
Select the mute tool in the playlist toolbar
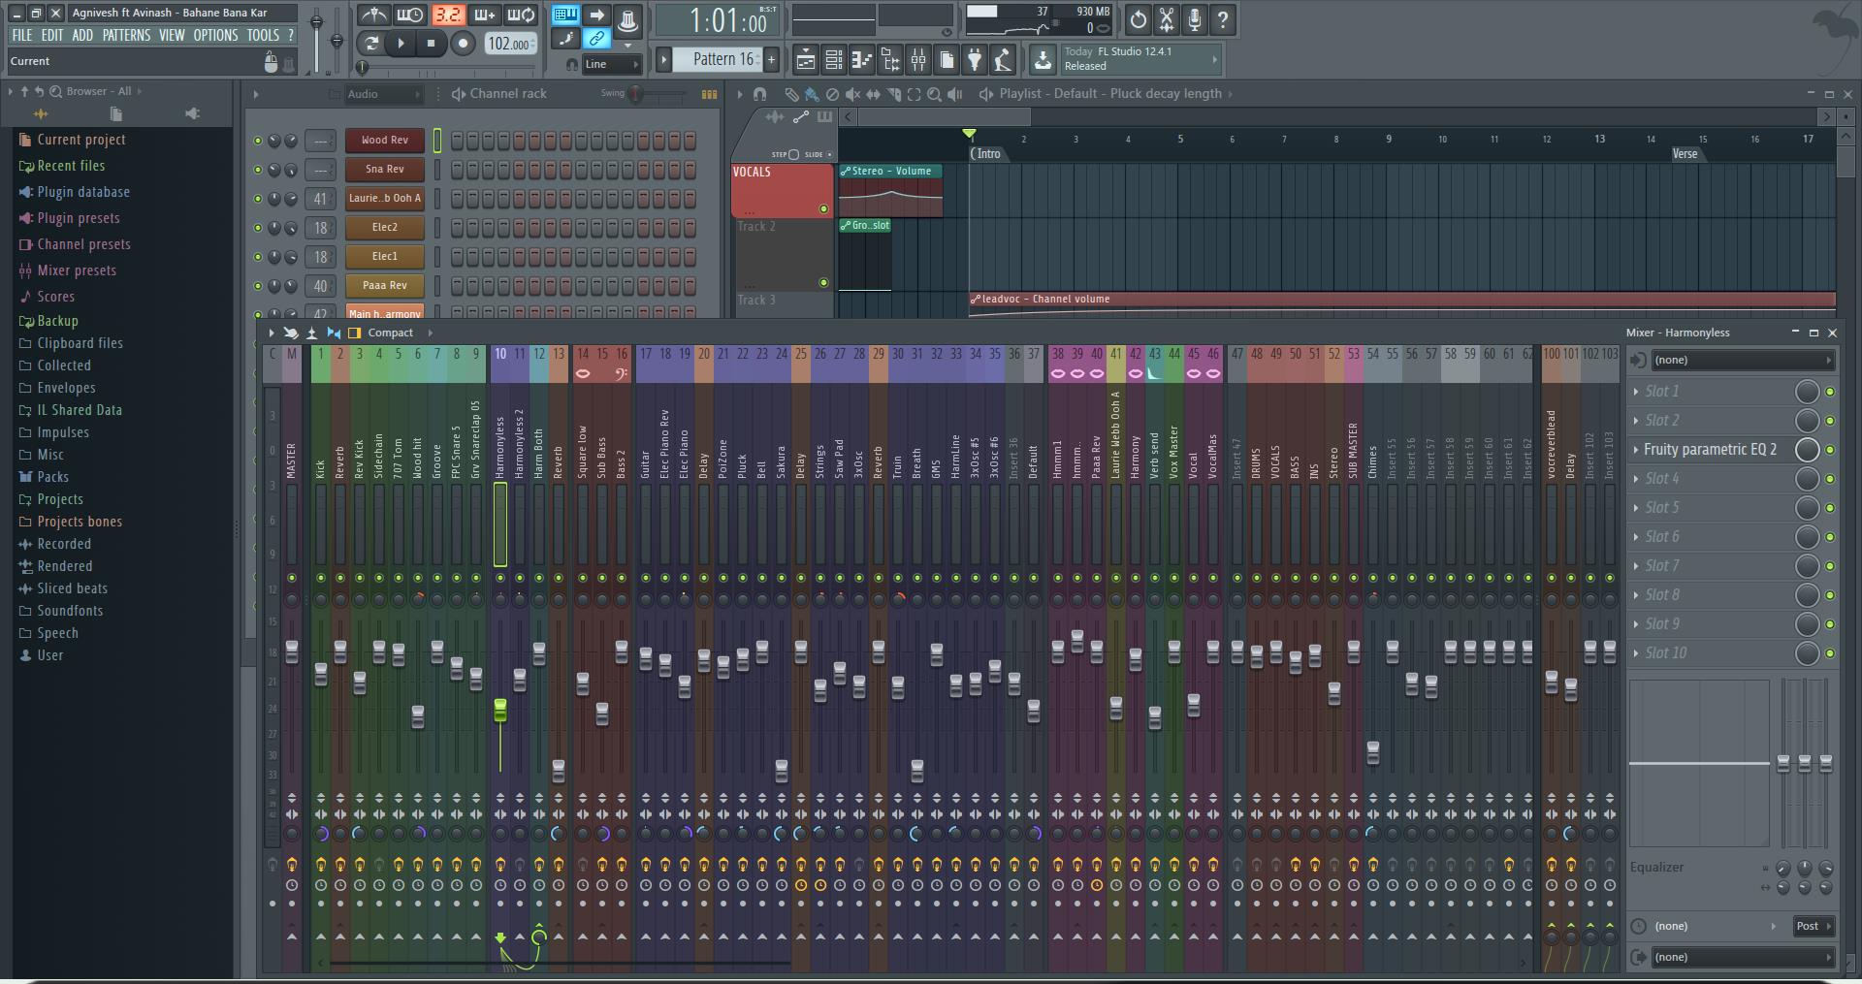pyautogui.click(x=853, y=94)
